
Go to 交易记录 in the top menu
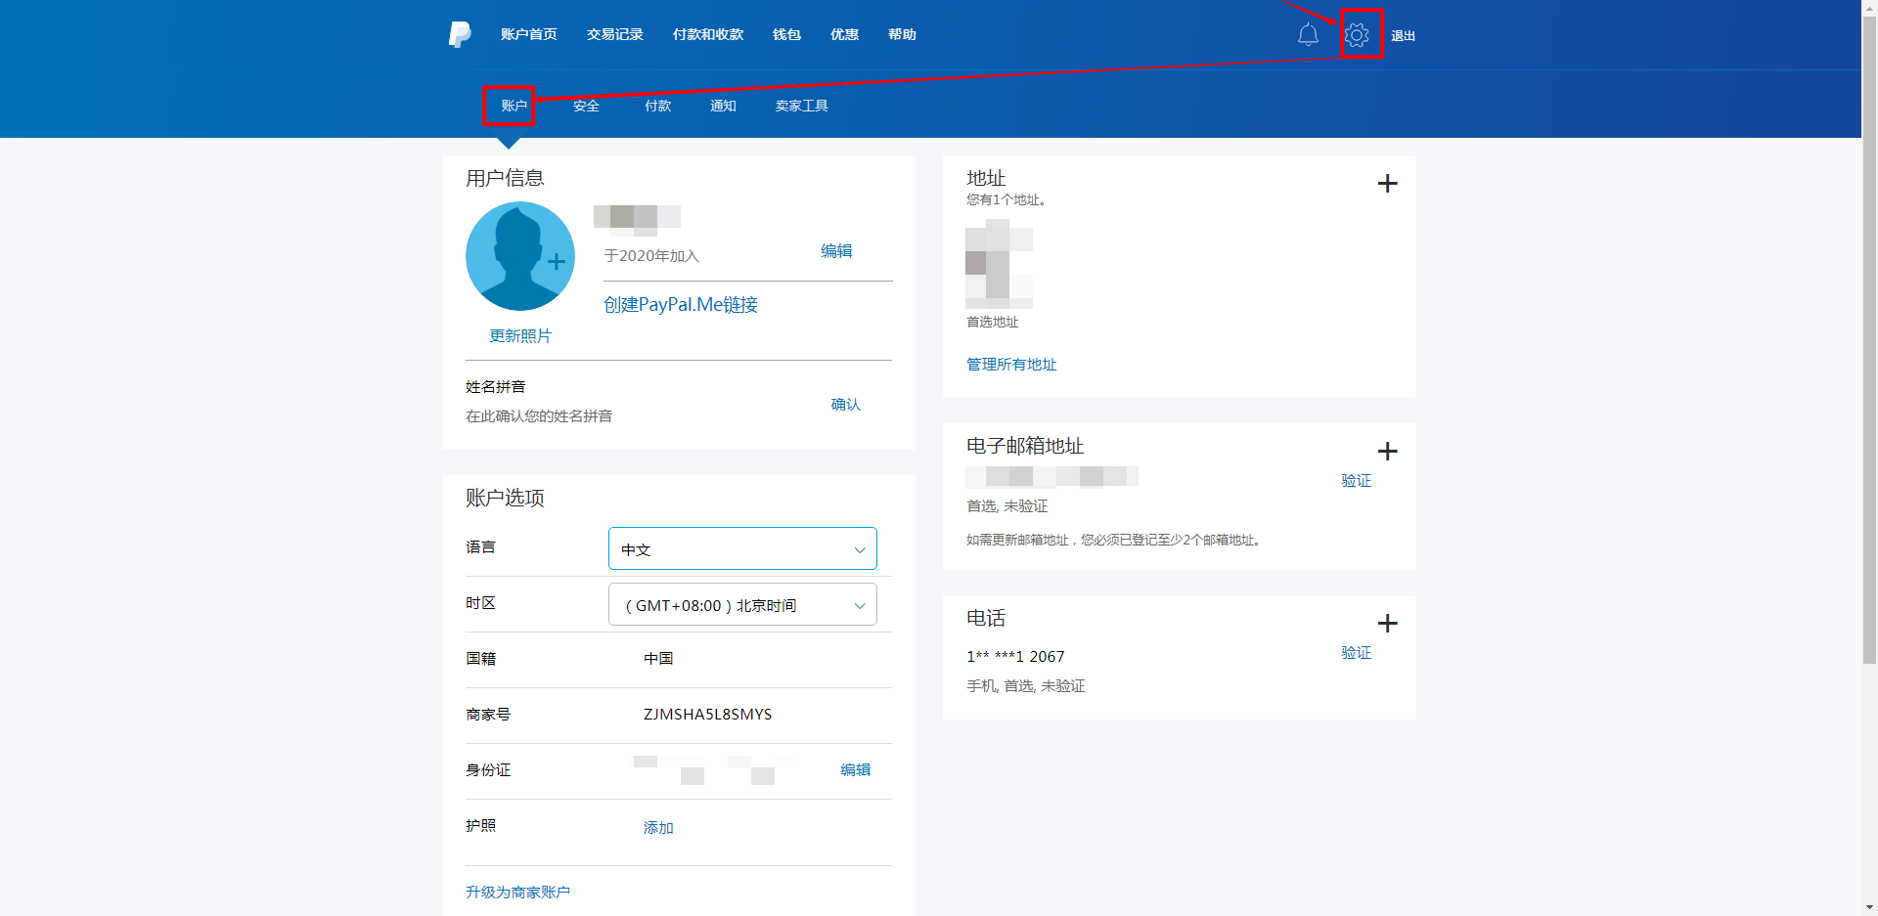614,34
